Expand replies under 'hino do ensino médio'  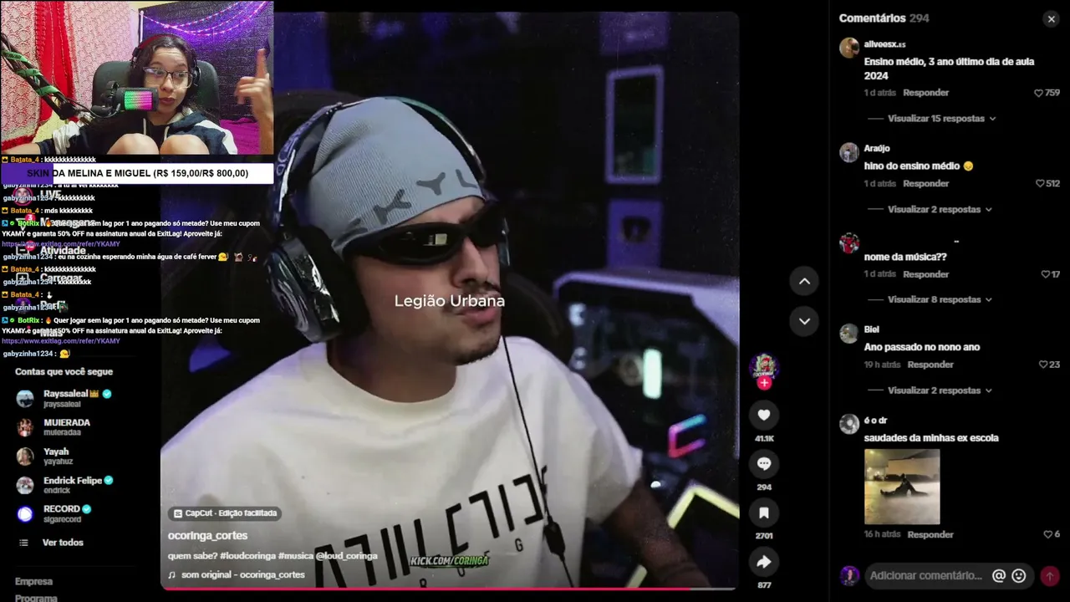pos(940,210)
